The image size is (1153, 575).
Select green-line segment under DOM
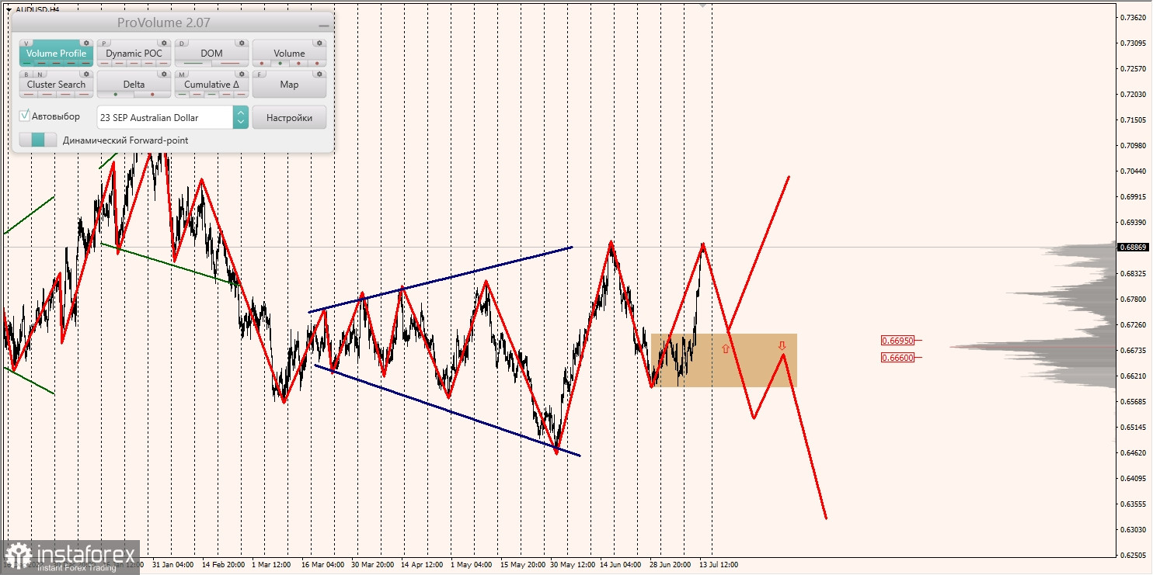coord(193,64)
